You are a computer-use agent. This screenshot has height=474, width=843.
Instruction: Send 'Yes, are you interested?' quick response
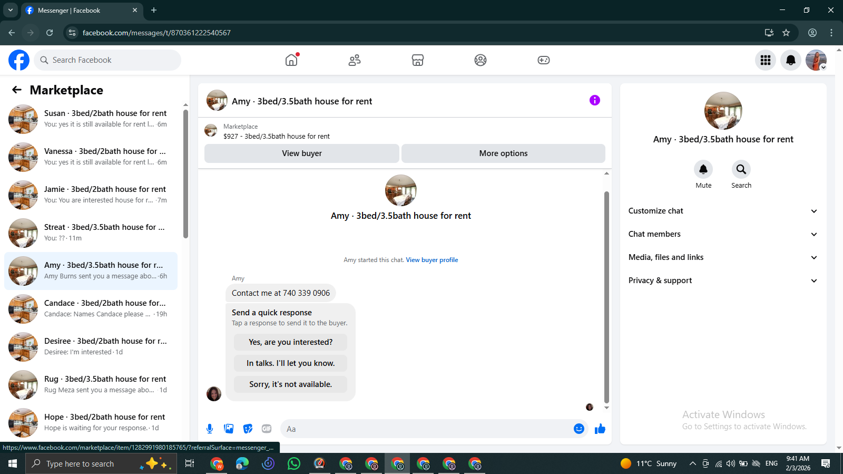[291, 342]
